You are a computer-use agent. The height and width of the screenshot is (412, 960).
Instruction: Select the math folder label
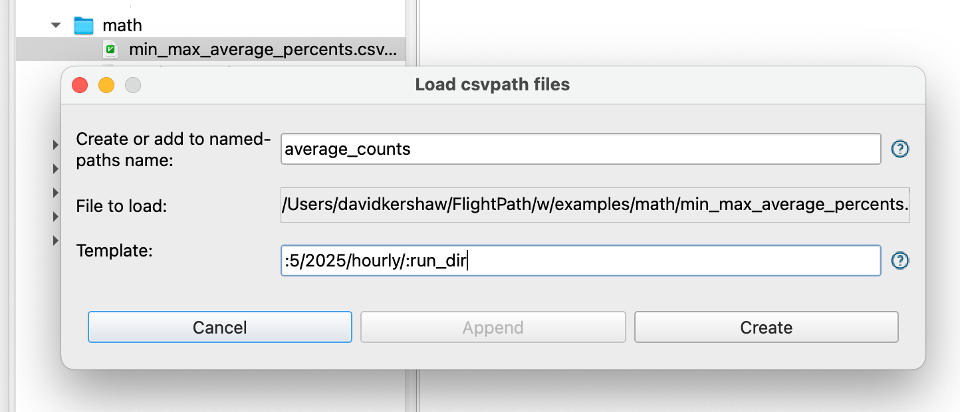click(122, 26)
